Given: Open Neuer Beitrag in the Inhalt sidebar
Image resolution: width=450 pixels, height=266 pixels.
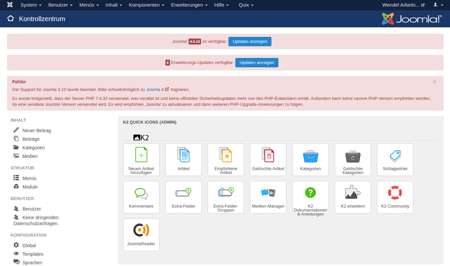Looking at the screenshot, I should pos(36,131).
